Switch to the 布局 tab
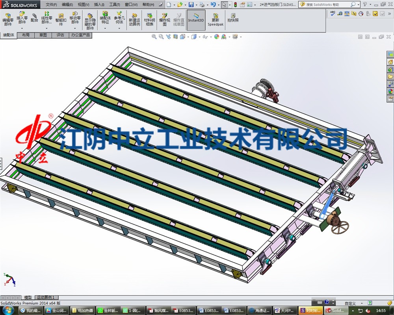Viewport: 394px width, 315px height. click(x=26, y=35)
